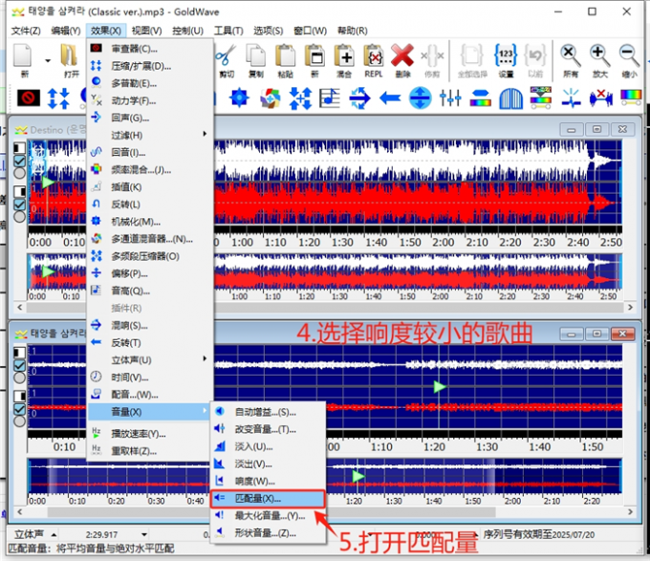This screenshot has width=650, height=561.
Task: Click green play marker in lower waveform
Action: point(440,387)
